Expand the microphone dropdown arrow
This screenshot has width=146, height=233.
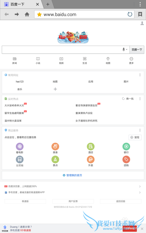pyautogui.click(x=127, y=50)
